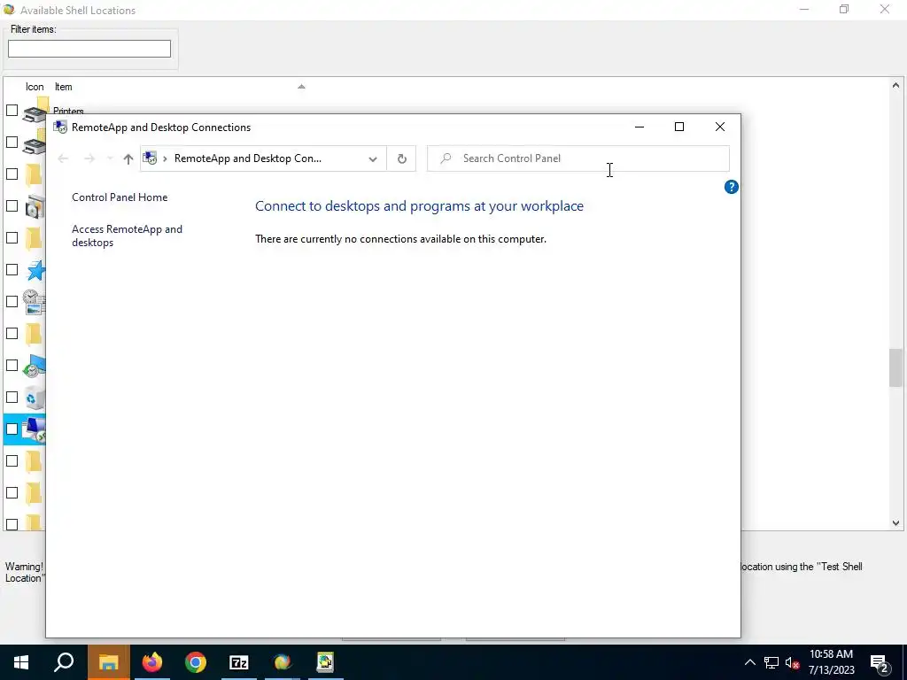The width and height of the screenshot is (907, 680).
Task: Click the Filter items text box
Action: pyautogui.click(x=89, y=49)
